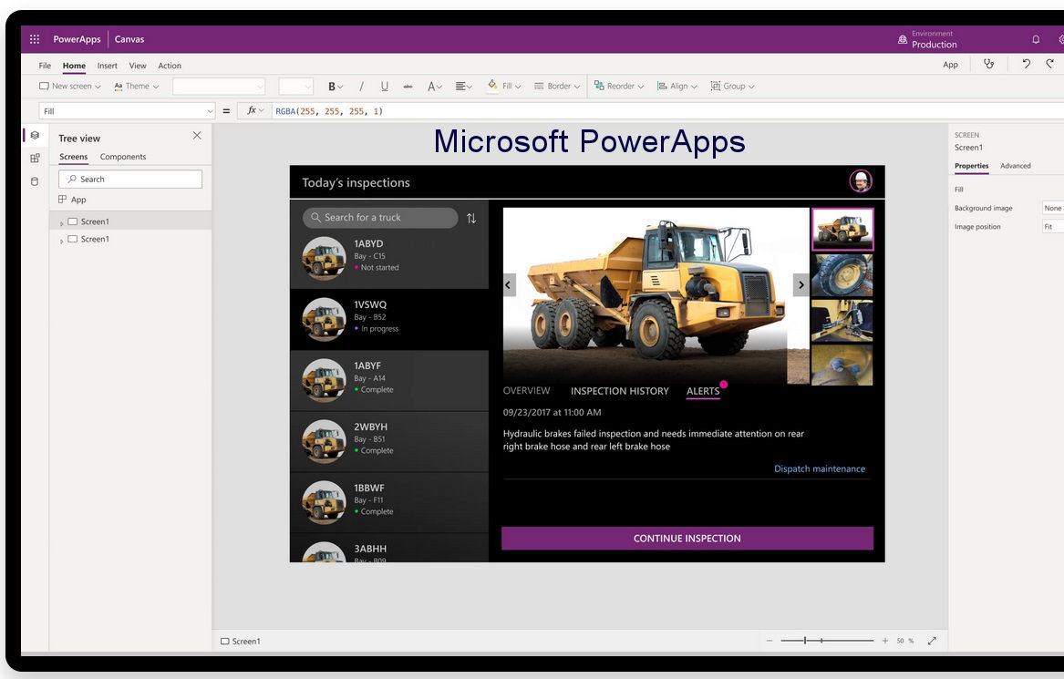Switch to the Advanced properties tab
The image size is (1064, 679).
coord(1015,166)
